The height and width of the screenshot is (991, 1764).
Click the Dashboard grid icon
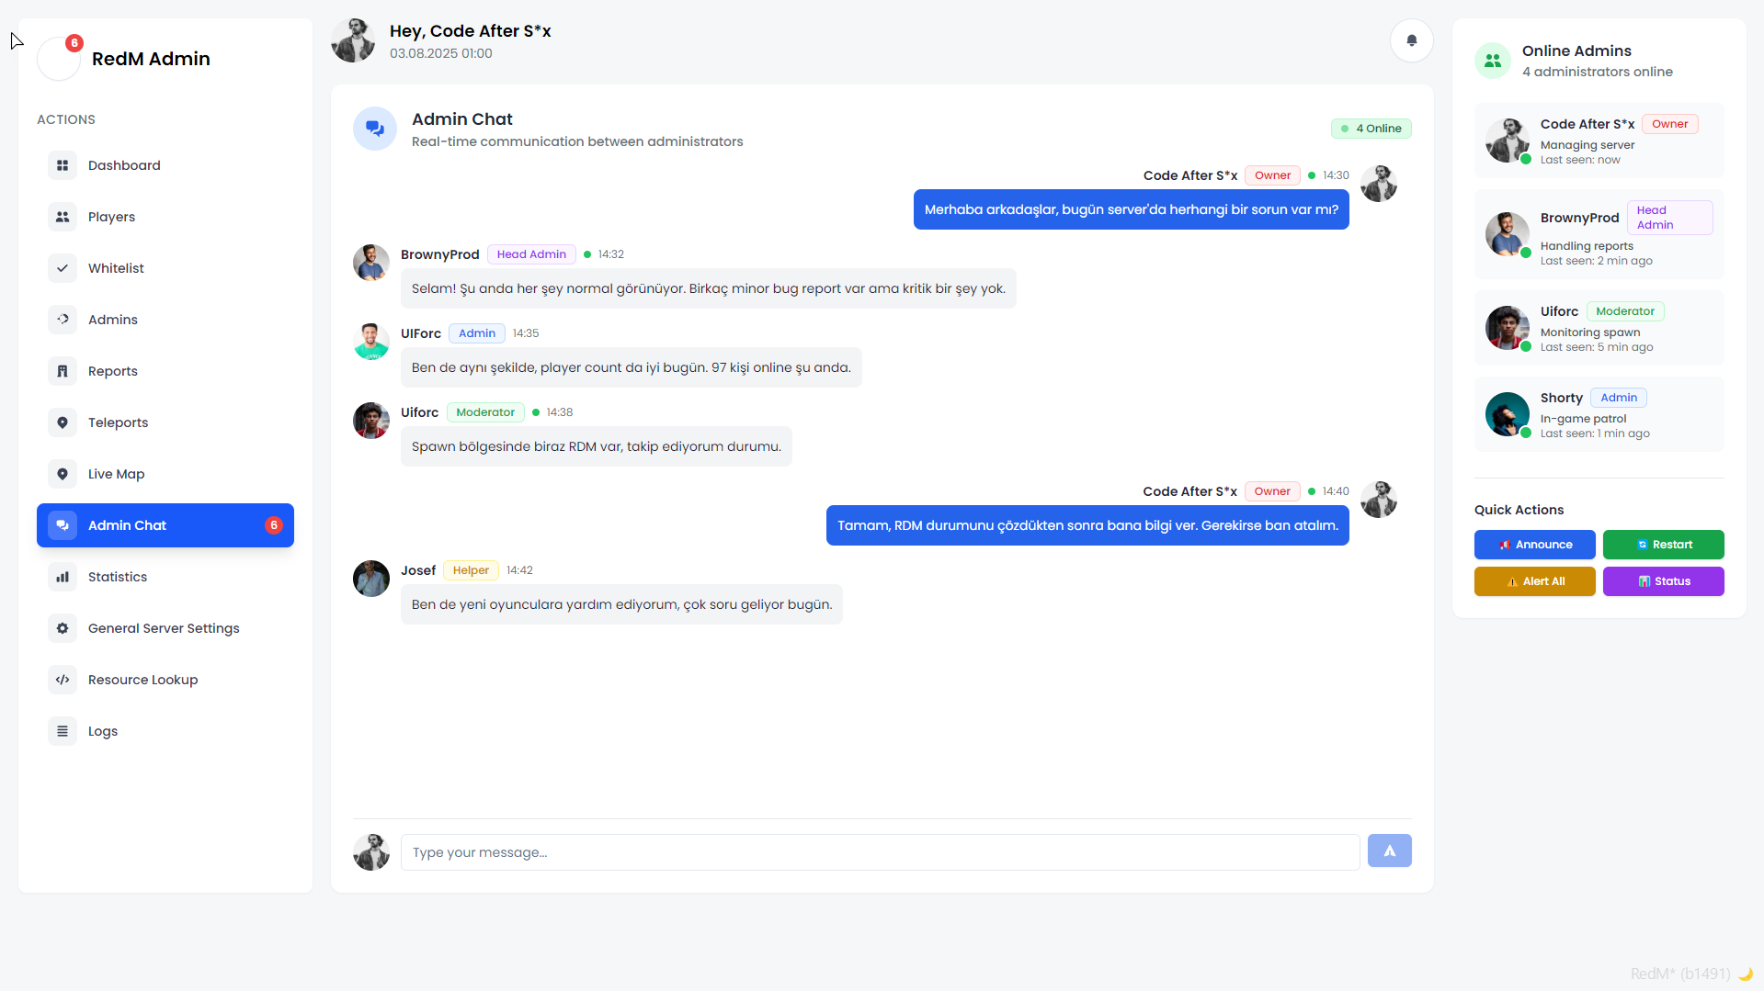coord(63,165)
